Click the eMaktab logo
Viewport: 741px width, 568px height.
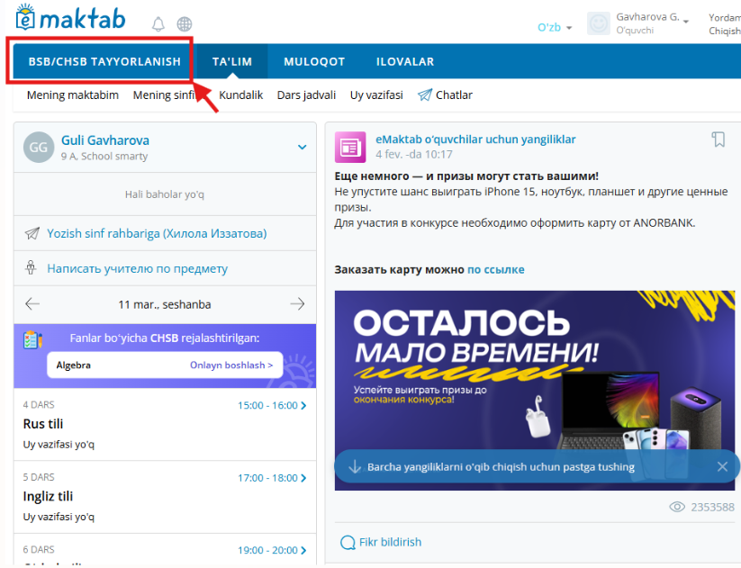pos(70,18)
